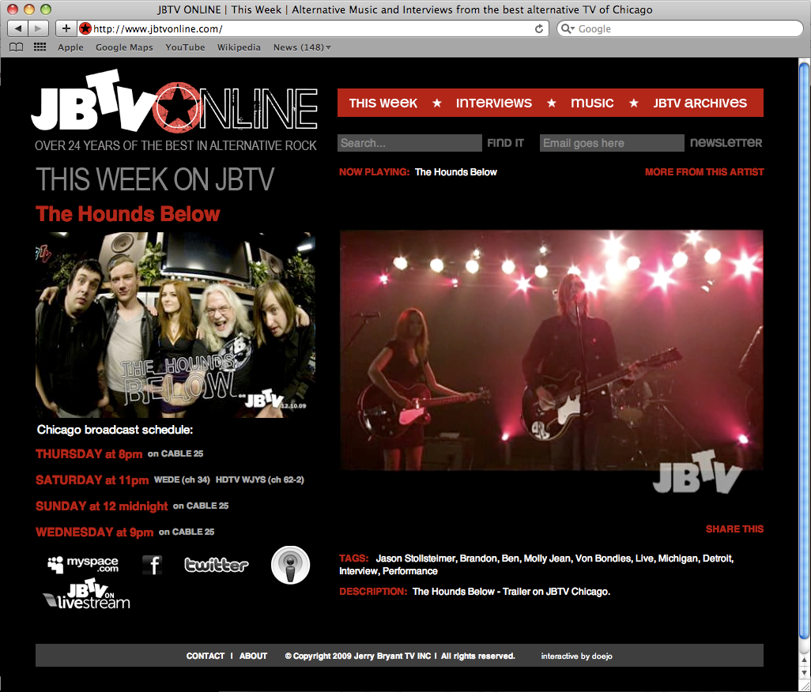This screenshot has height=692, width=811.
Task: Open The Hounds Below band photo
Action: pyautogui.click(x=175, y=325)
